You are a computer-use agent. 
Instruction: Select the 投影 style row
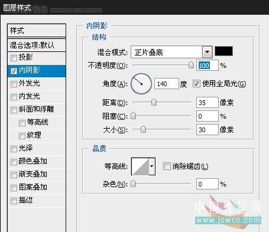click(37, 58)
